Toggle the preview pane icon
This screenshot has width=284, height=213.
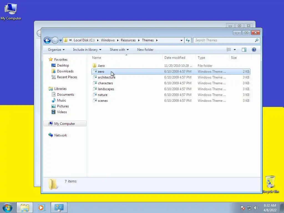(x=244, y=50)
